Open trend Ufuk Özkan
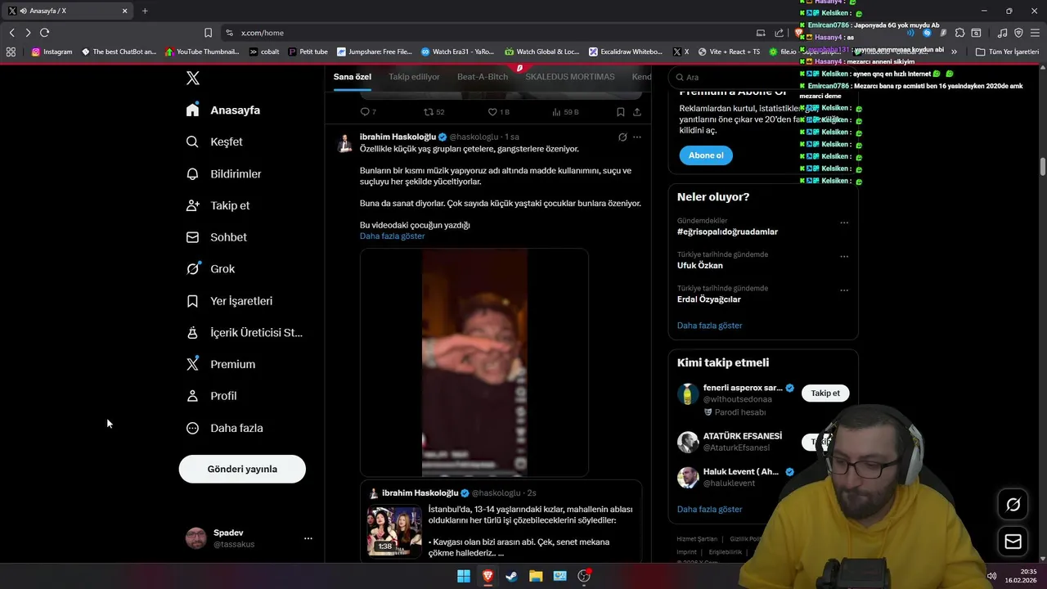The height and width of the screenshot is (589, 1047). click(700, 266)
